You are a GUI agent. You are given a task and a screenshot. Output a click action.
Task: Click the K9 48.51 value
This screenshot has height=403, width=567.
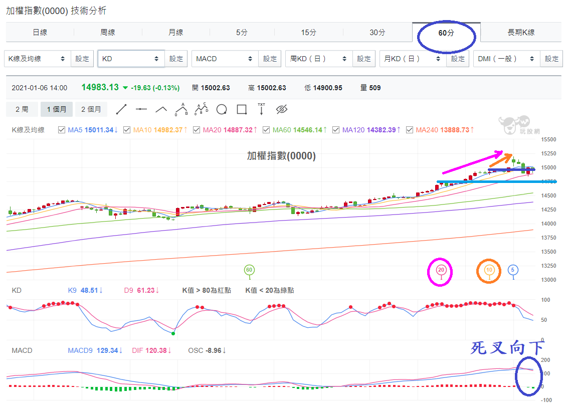pyautogui.click(x=85, y=290)
